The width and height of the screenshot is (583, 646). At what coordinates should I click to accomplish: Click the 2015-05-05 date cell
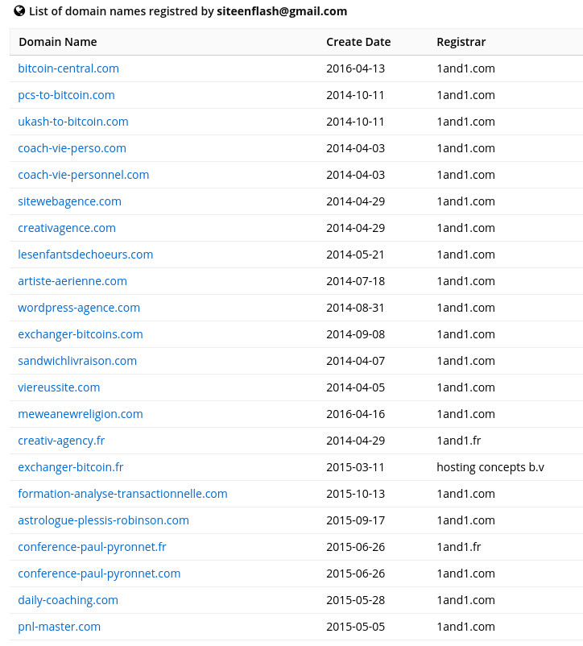coord(356,627)
